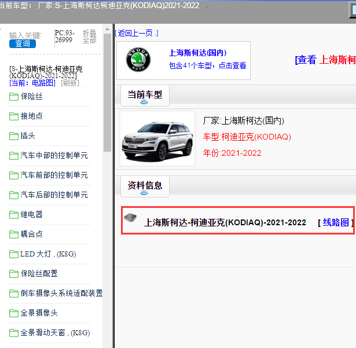Click the folder icon beside 保险丝
Viewport: 356px width, 348px height.
click(14, 97)
